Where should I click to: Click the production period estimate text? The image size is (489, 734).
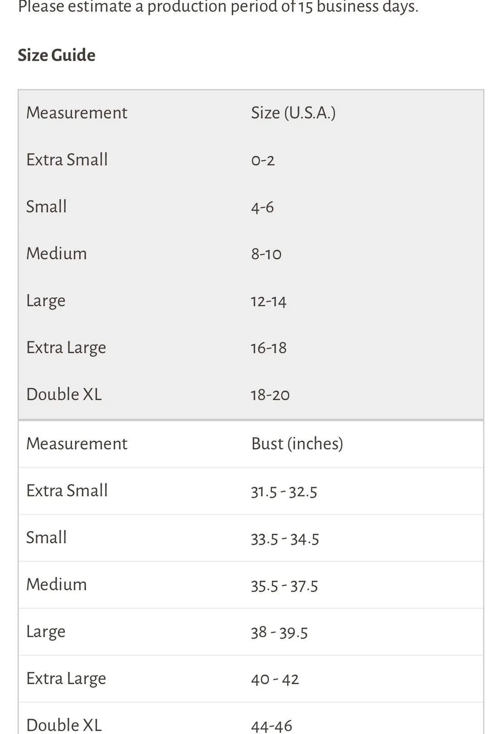coord(218,7)
